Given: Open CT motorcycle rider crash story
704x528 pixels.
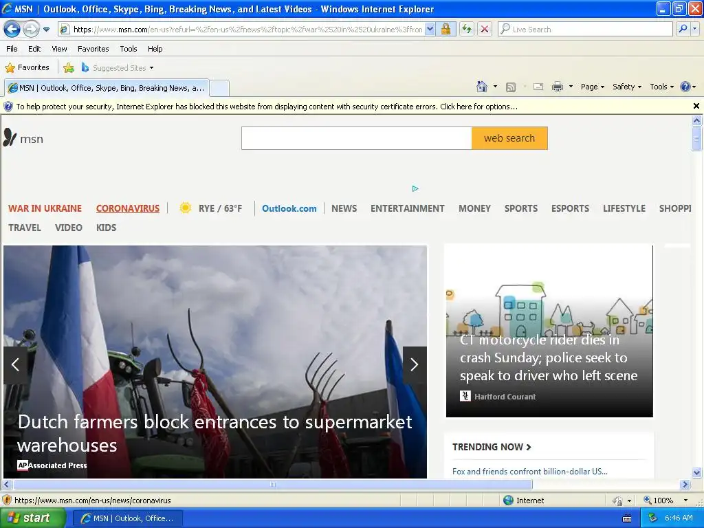Looking at the screenshot, I should 548,357.
